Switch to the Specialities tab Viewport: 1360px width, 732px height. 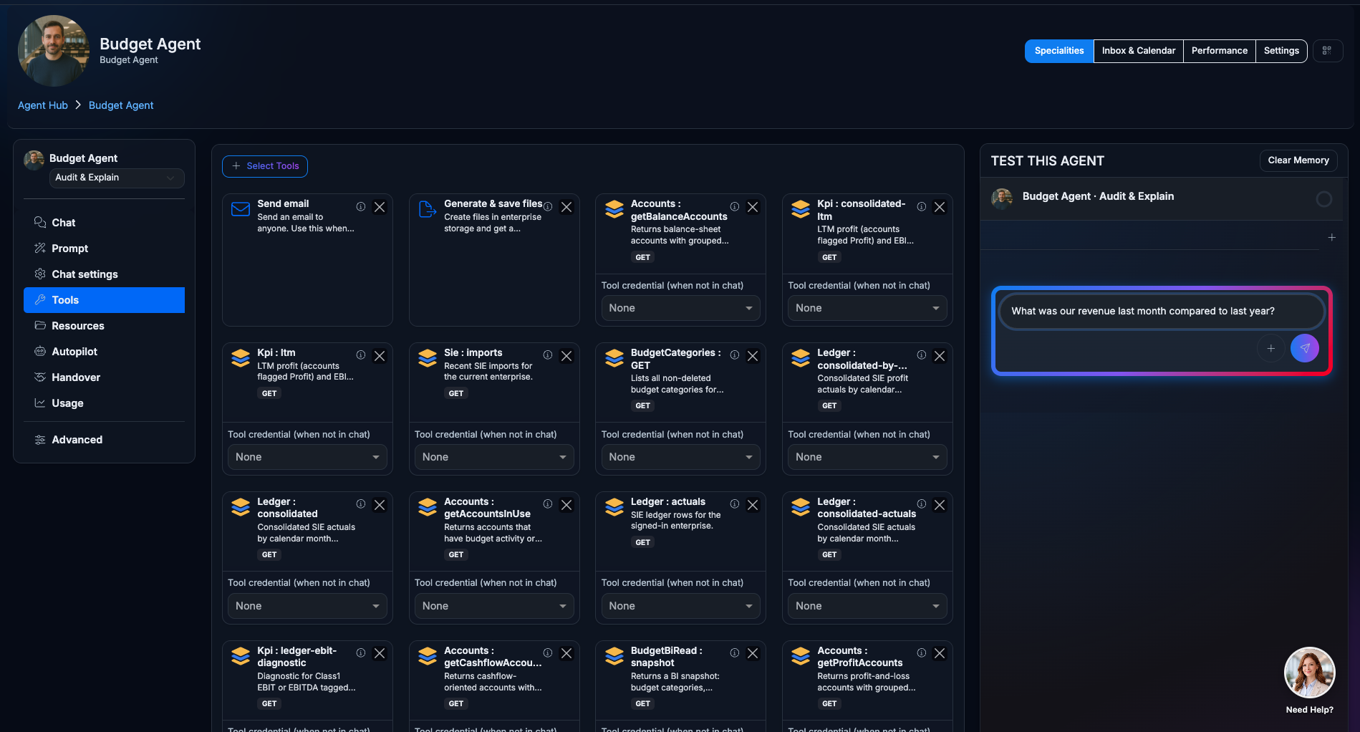[1059, 51]
